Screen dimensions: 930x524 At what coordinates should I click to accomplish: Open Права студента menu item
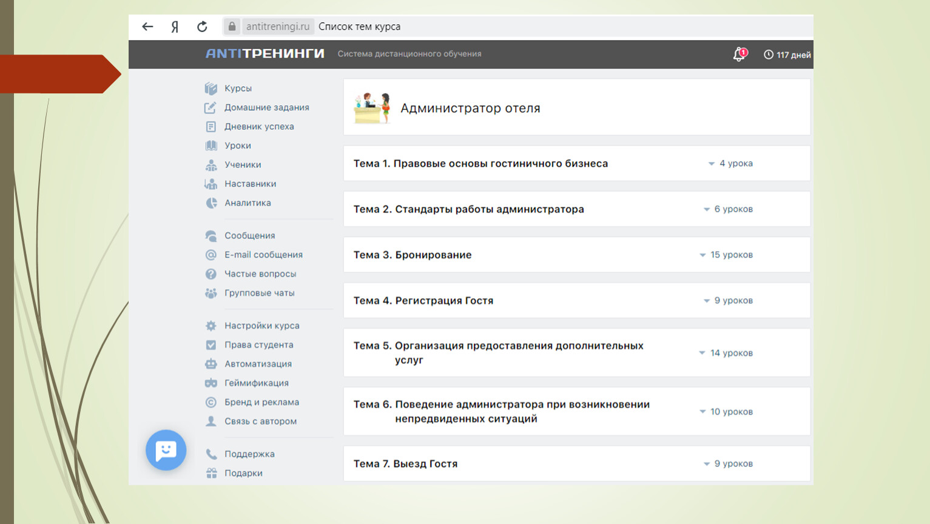click(258, 344)
